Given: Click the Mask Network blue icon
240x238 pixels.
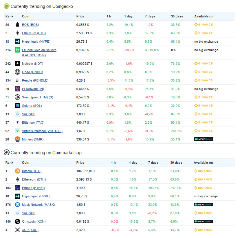Looking at the screenshot, I should click(x=17, y=205).
